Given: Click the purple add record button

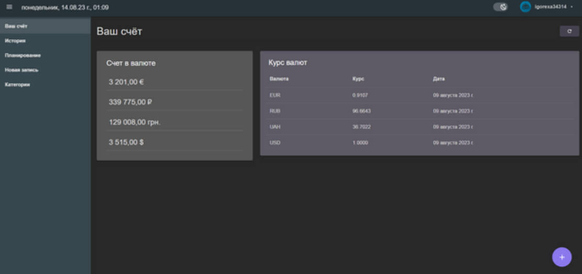Looking at the screenshot, I should [562, 257].
